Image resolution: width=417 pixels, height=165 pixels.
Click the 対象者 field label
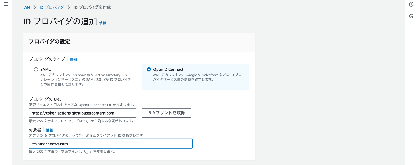click(35, 130)
